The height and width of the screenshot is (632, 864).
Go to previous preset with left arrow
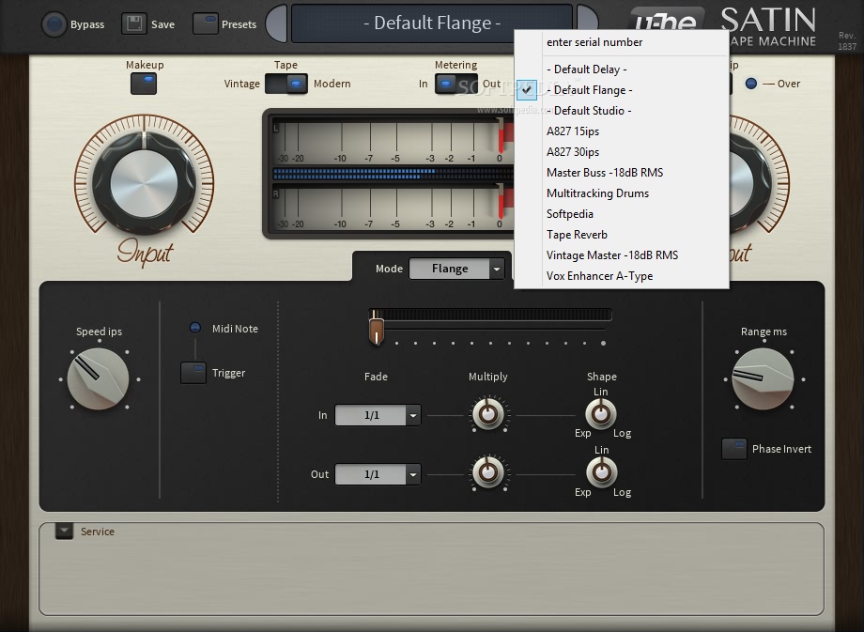277,23
